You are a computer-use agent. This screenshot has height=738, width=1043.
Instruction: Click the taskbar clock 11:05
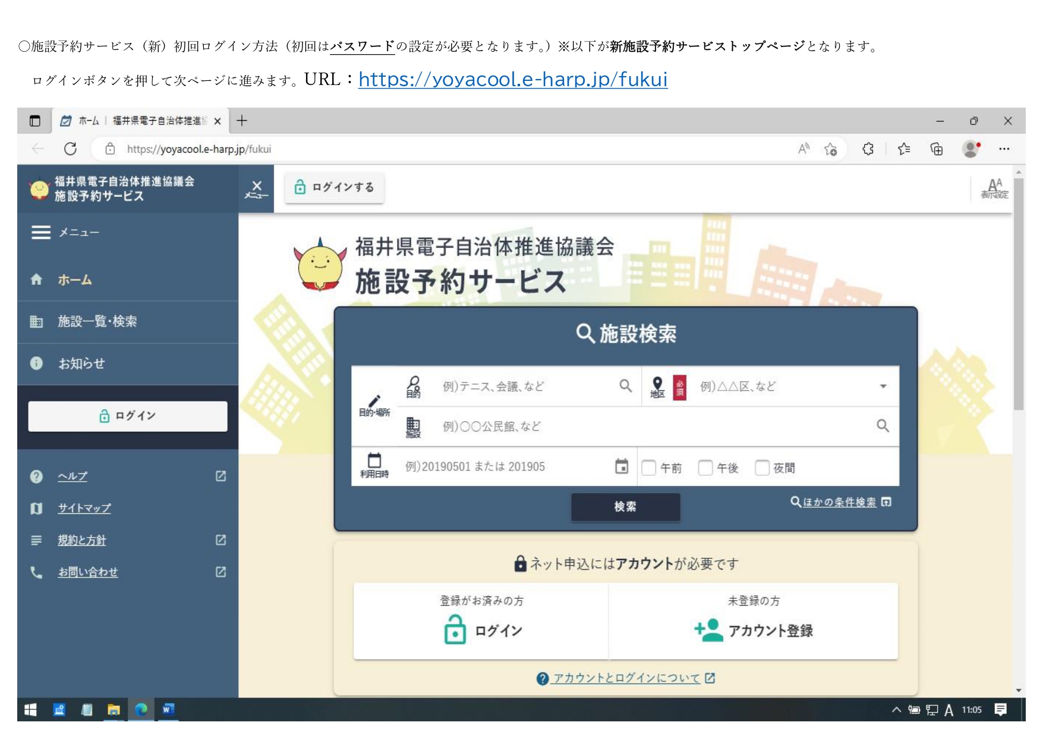(972, 710)
